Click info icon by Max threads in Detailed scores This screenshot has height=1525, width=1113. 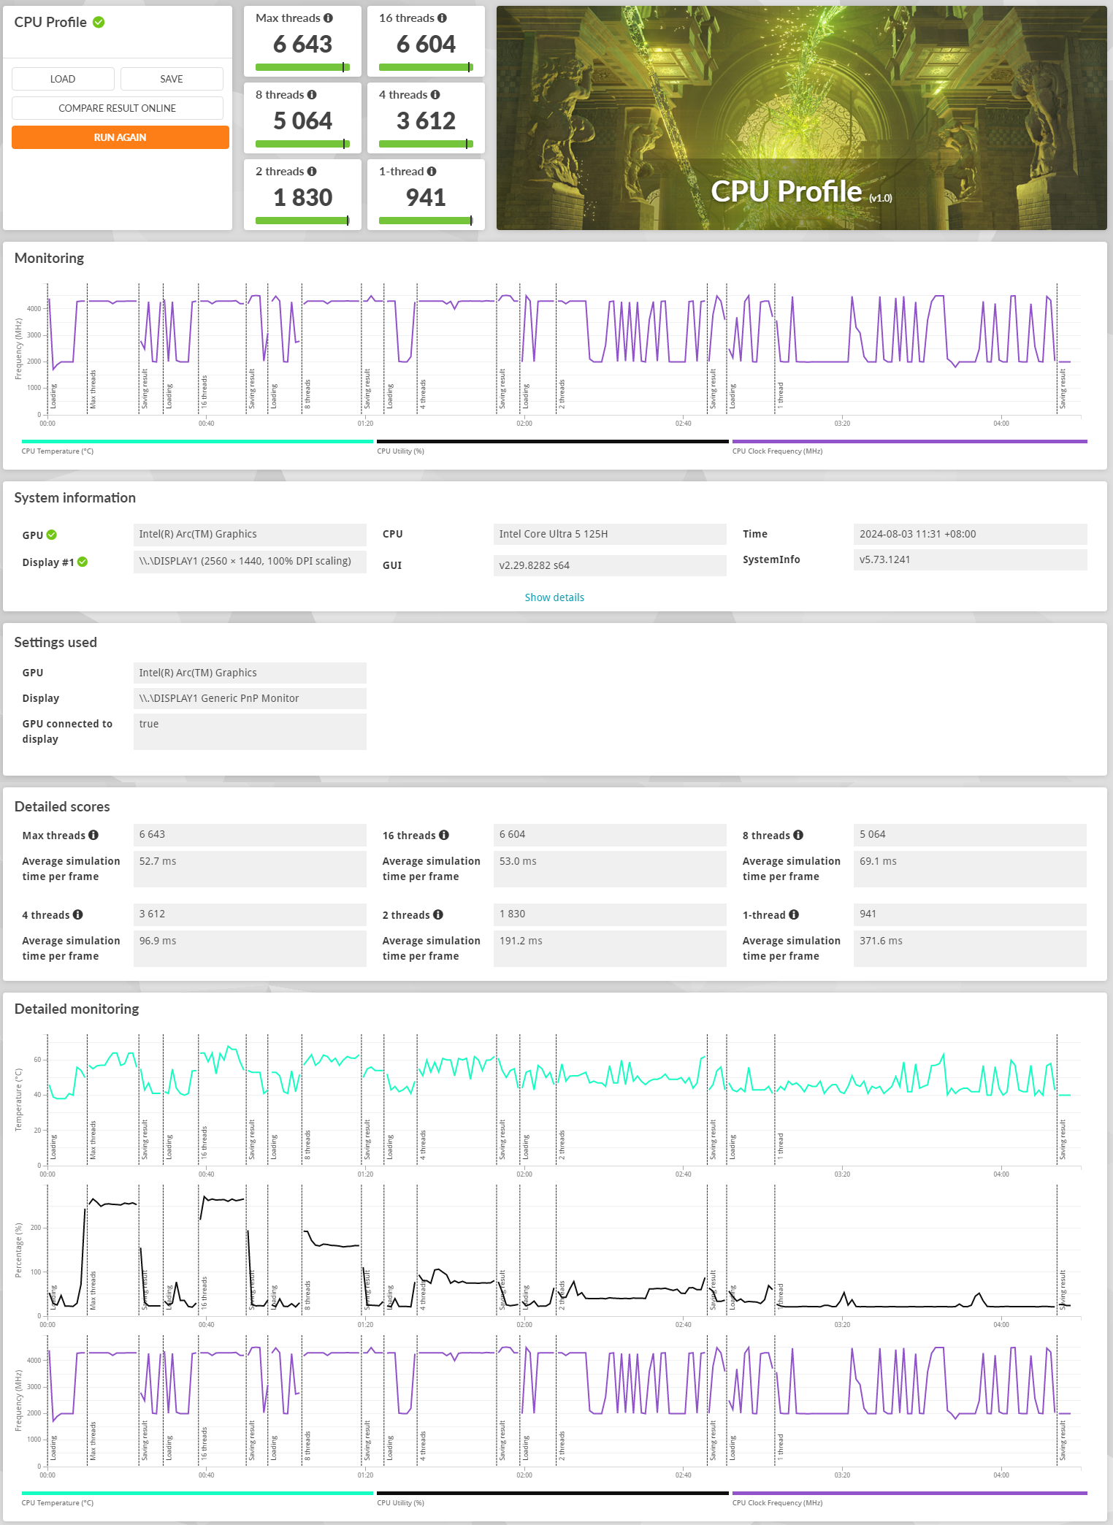tap(93, 835)
